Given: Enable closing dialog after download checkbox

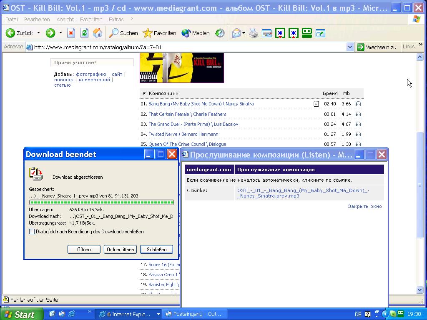Looking at the screenshot, I should pyautogui.click(x=32, y=232).
